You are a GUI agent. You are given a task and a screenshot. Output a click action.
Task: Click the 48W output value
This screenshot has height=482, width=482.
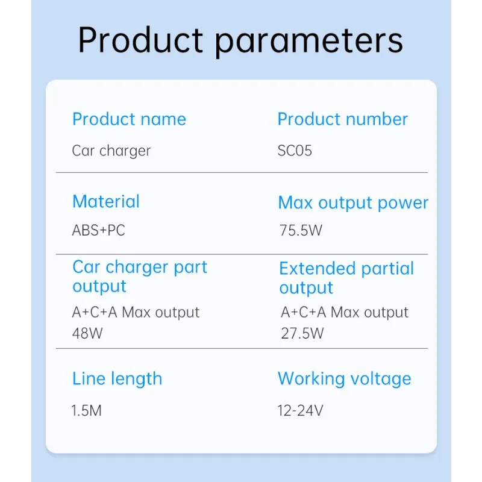87,333
